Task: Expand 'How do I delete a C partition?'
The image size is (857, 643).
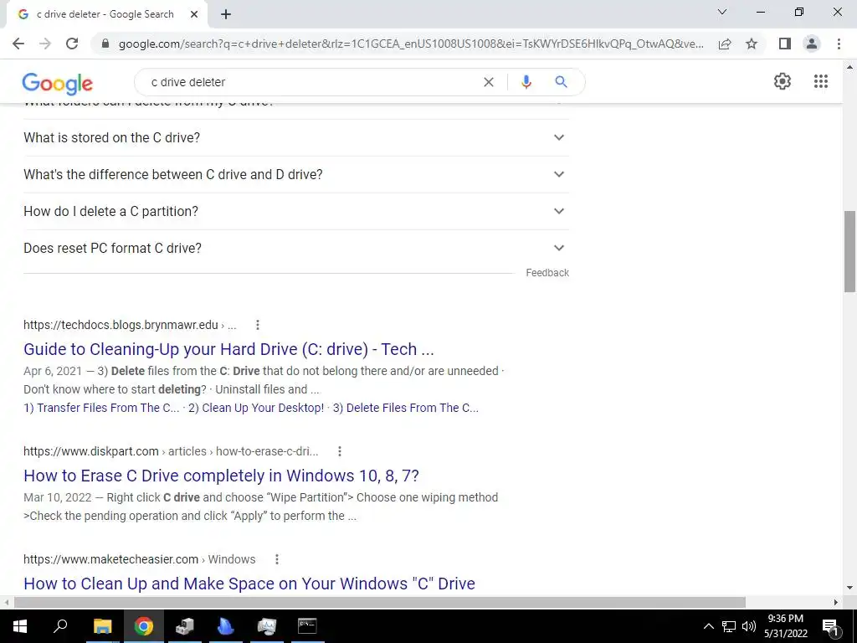Action: pyautogui.click(x=296, y=211)
